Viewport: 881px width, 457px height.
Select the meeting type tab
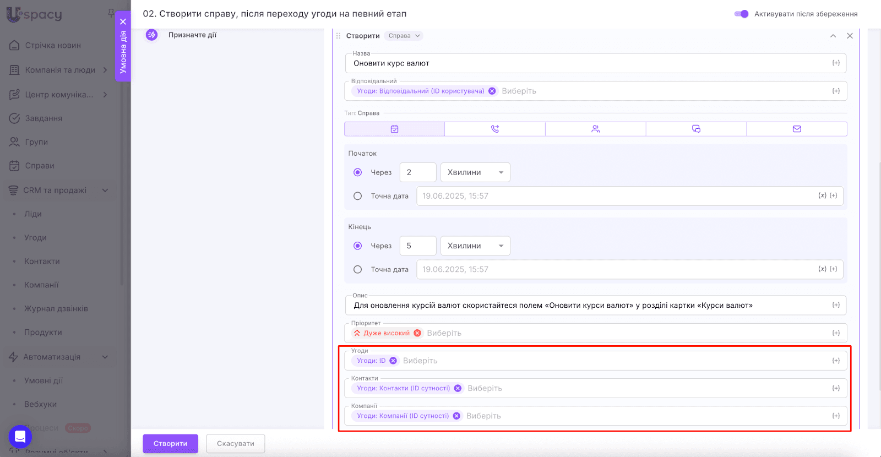[x=596, y=129]
